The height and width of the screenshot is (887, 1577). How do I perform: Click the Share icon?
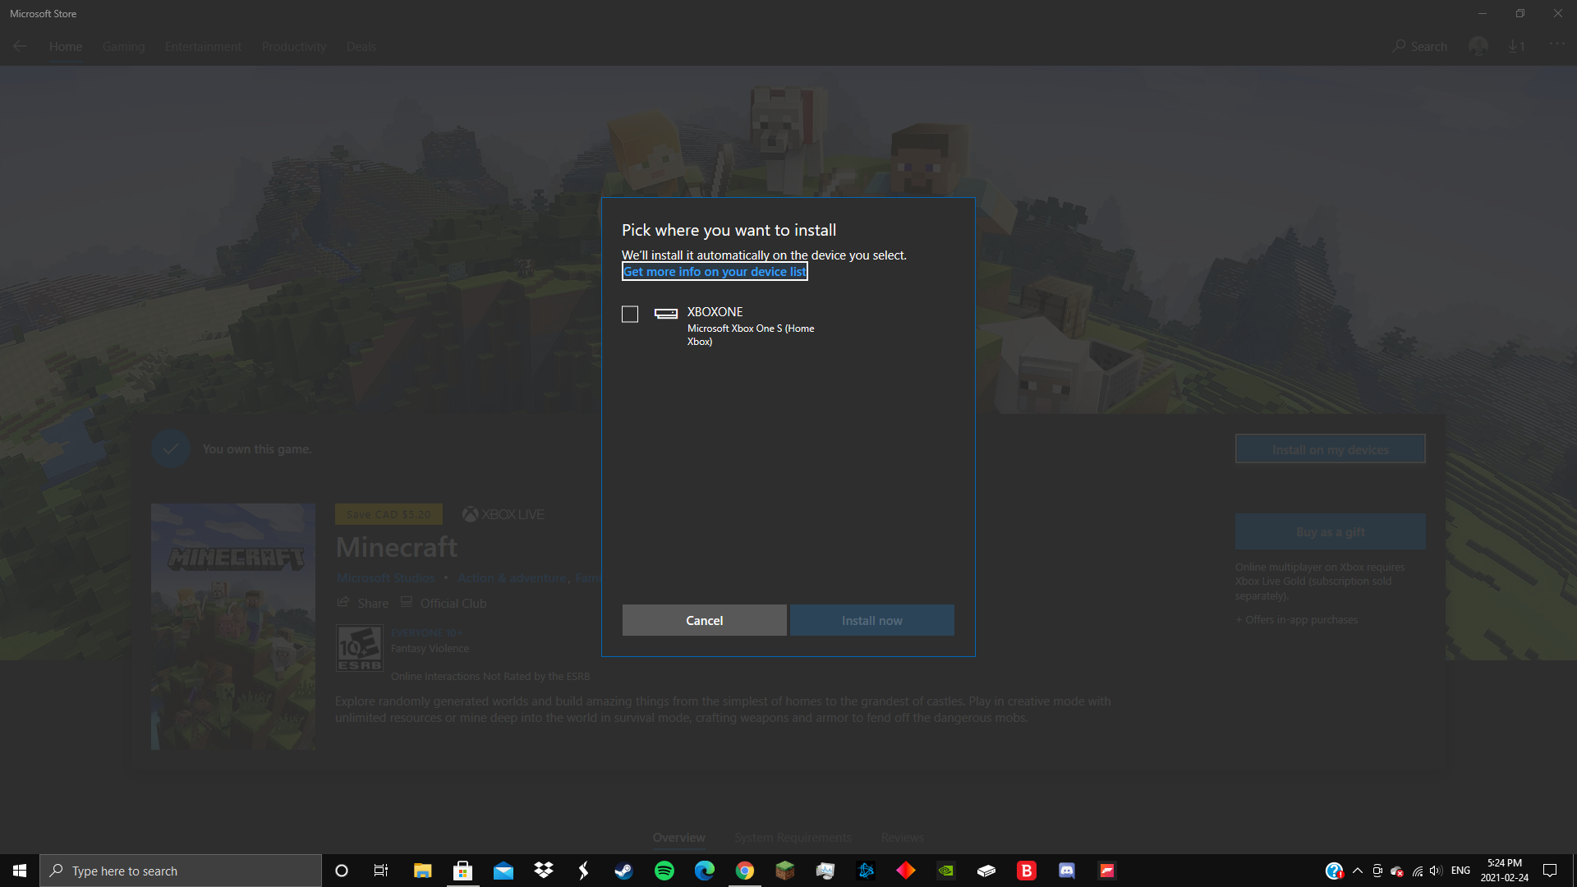pyautogui.click(x=344, y=603)
